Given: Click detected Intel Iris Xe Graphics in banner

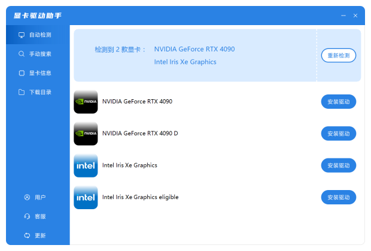Looking at the screenshot, I should (185, 62).
